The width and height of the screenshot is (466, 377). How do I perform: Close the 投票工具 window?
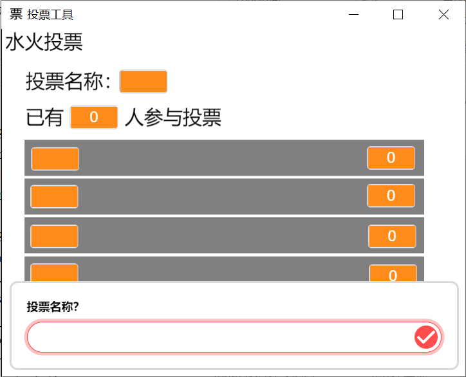(443, 14)
